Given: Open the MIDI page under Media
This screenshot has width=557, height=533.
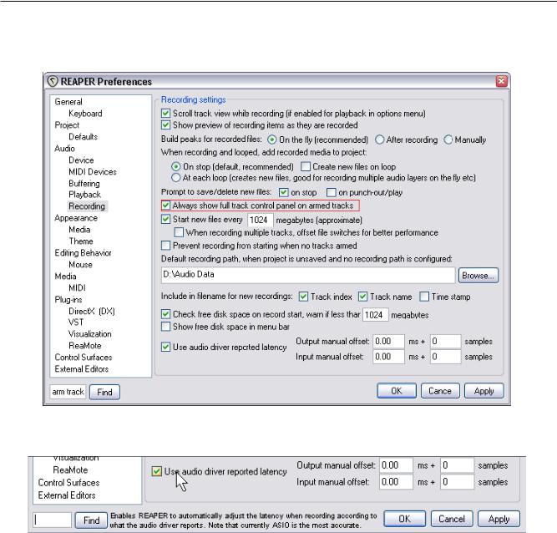Looking at the screenshot, I should [x=77, y=288].
